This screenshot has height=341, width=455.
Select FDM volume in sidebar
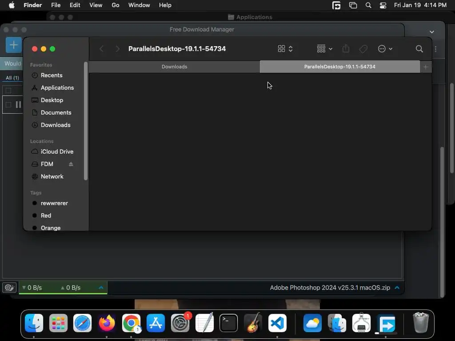47,164
